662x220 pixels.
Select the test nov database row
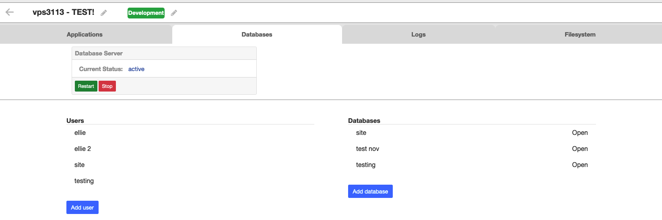pyautogui.click(x=472, y=149)
